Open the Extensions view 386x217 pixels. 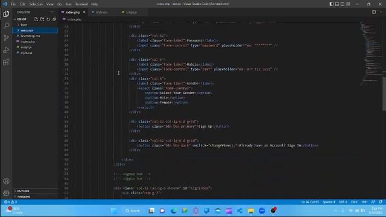(7, 62)
